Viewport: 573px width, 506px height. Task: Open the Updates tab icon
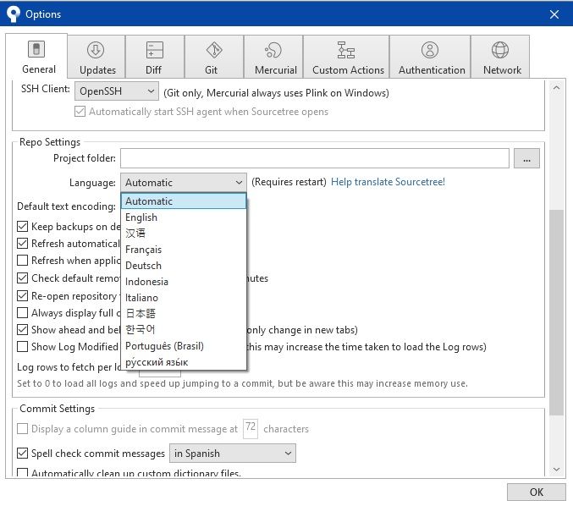(97, 51)
